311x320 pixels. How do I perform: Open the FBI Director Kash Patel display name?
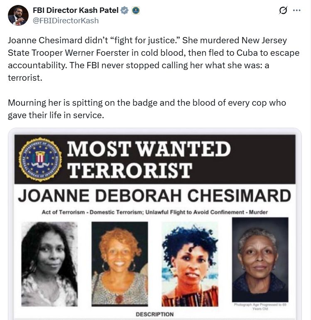[x=76, y=10]
